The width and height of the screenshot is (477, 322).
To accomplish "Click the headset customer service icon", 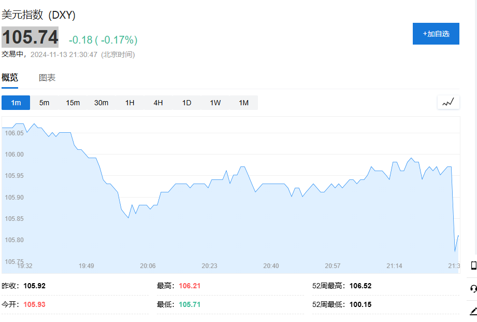I will pyautogui.click(x=473, y=289).
